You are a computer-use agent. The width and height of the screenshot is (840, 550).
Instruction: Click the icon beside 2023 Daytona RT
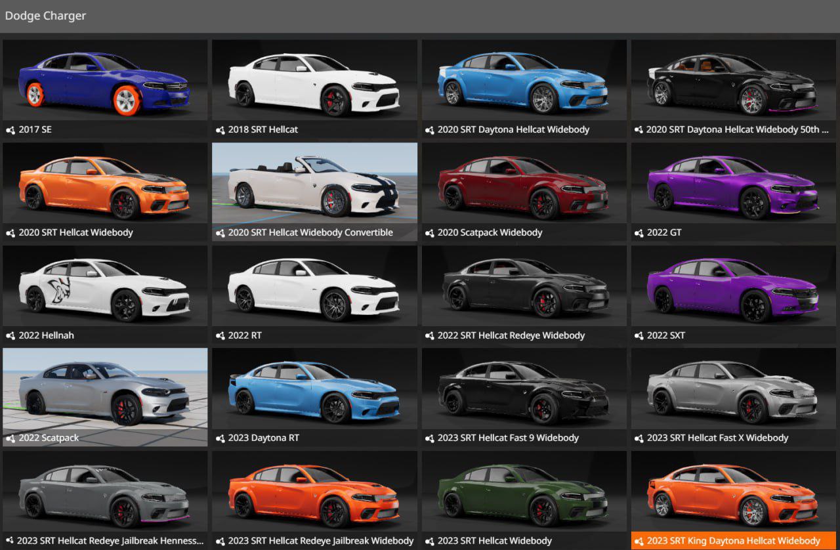pos(220,438)
